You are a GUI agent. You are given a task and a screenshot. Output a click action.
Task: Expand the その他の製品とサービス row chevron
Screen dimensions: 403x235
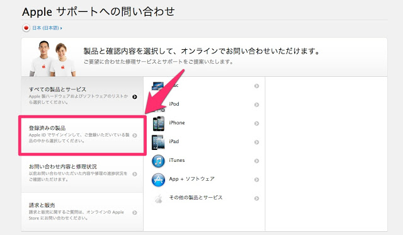(256, 198)
